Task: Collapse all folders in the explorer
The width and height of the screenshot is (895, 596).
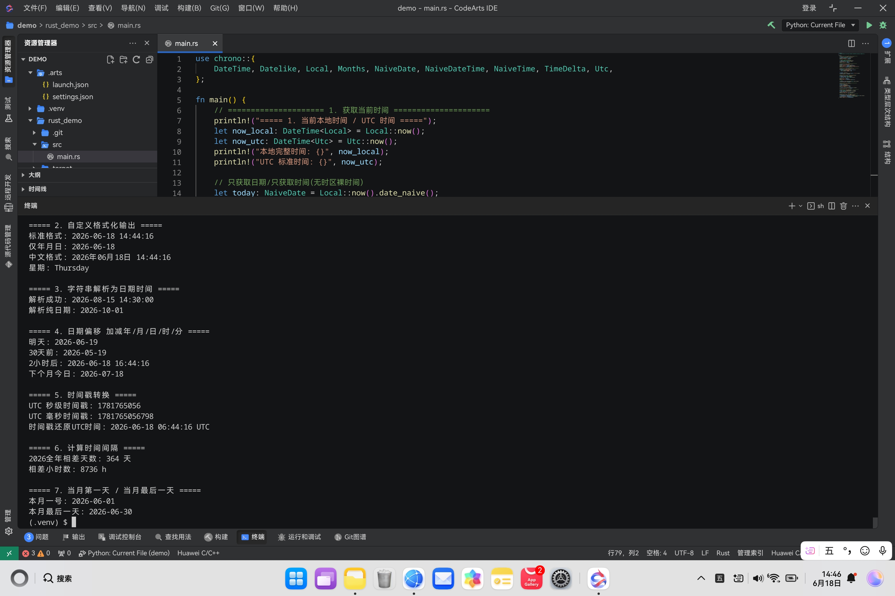Action: (149, 59)
